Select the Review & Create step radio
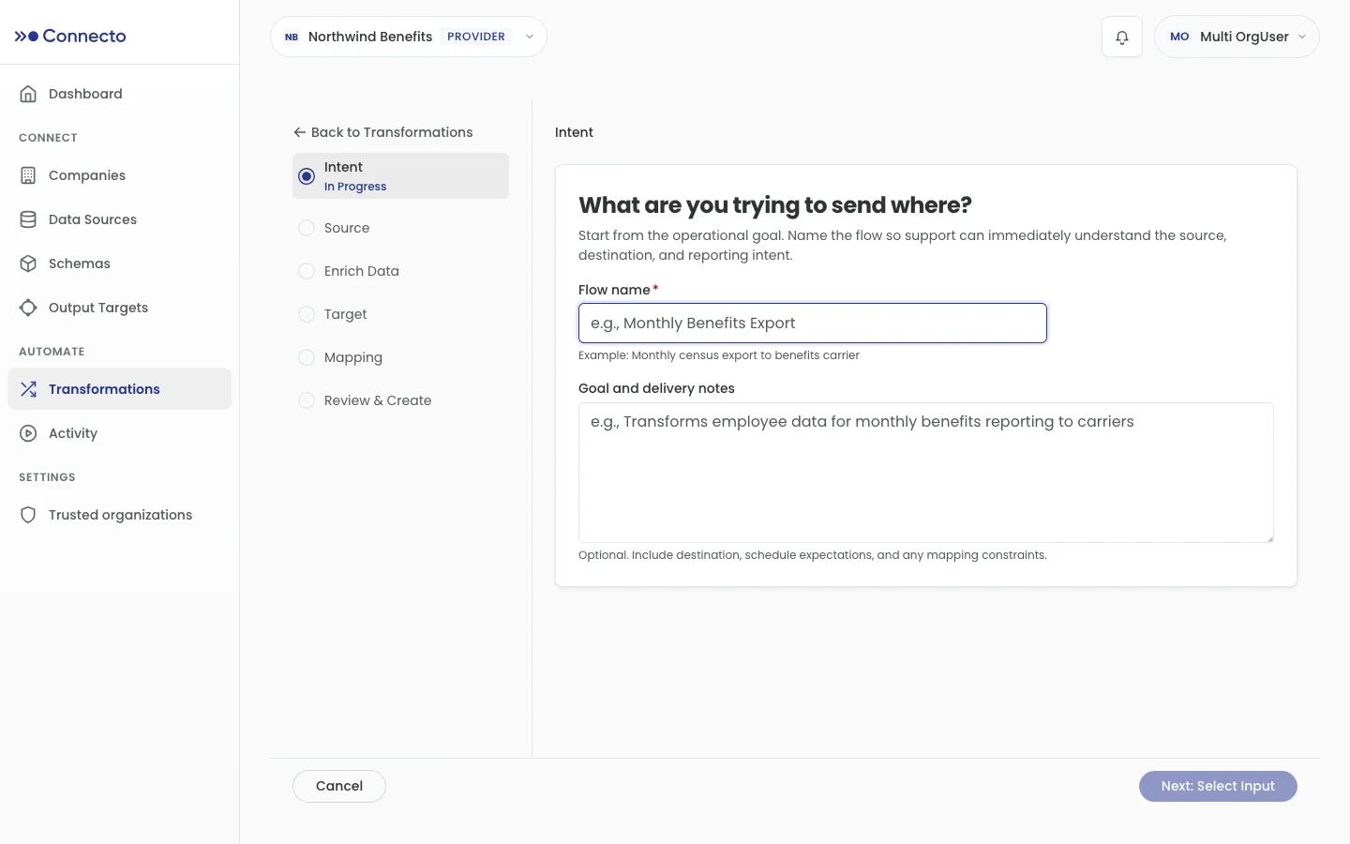1350x844 pixels. tap(307, 400)
